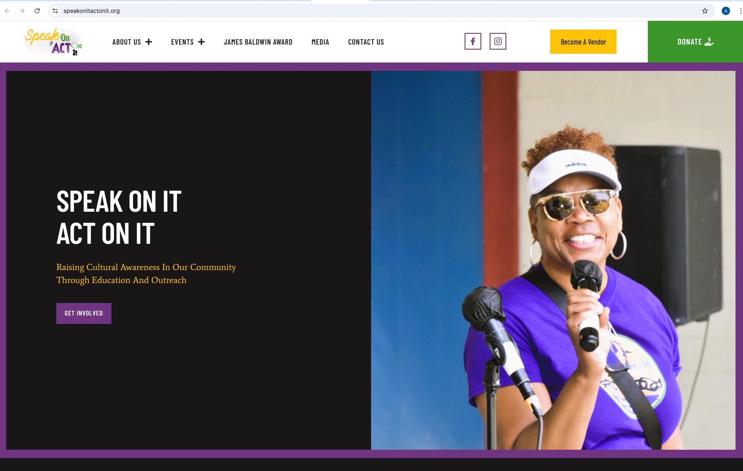743x471 pixels.
Task: Open the Facebook page icon
Action: coord(473,41)
